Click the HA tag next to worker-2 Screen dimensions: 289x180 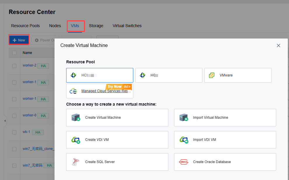point(43,66)
